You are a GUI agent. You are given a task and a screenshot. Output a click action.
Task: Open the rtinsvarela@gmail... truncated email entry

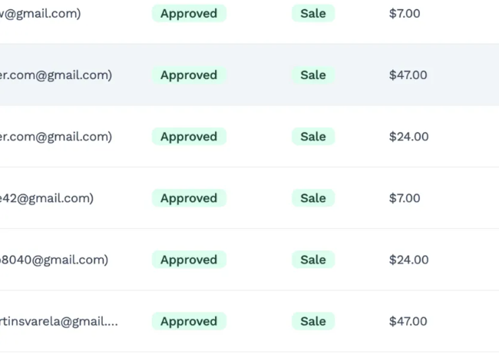pos(59,321)
